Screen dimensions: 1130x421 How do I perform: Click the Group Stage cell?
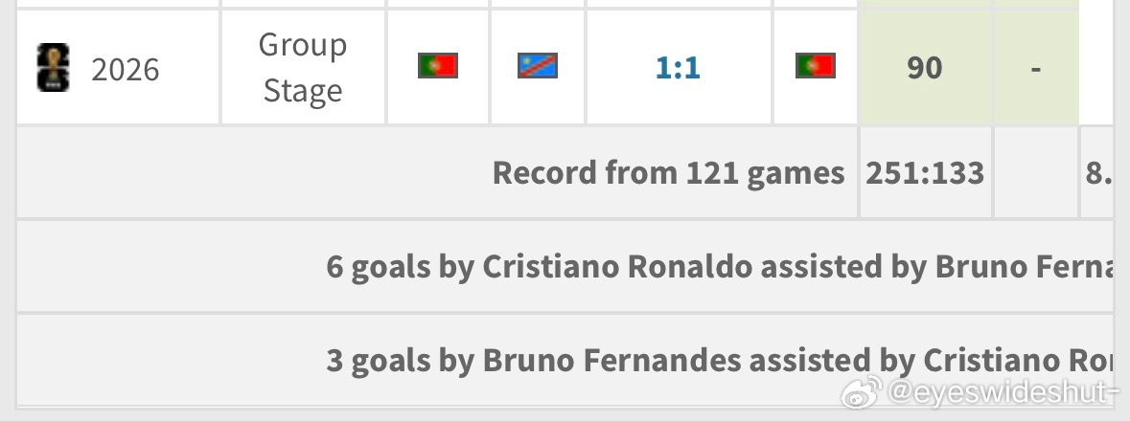303,68
